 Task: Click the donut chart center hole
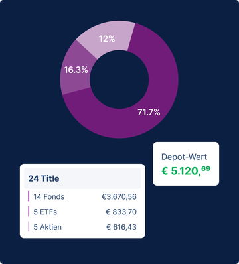[x=119, y=80]
